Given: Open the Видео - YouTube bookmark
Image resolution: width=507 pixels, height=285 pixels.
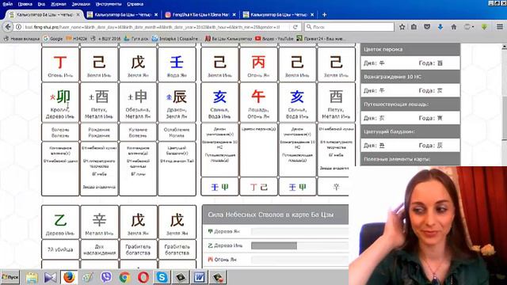Looking at the screenshot, I should 274,39.
